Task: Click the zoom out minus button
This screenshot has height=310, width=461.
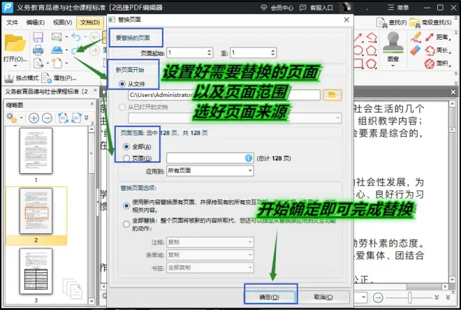Action: 378,297
